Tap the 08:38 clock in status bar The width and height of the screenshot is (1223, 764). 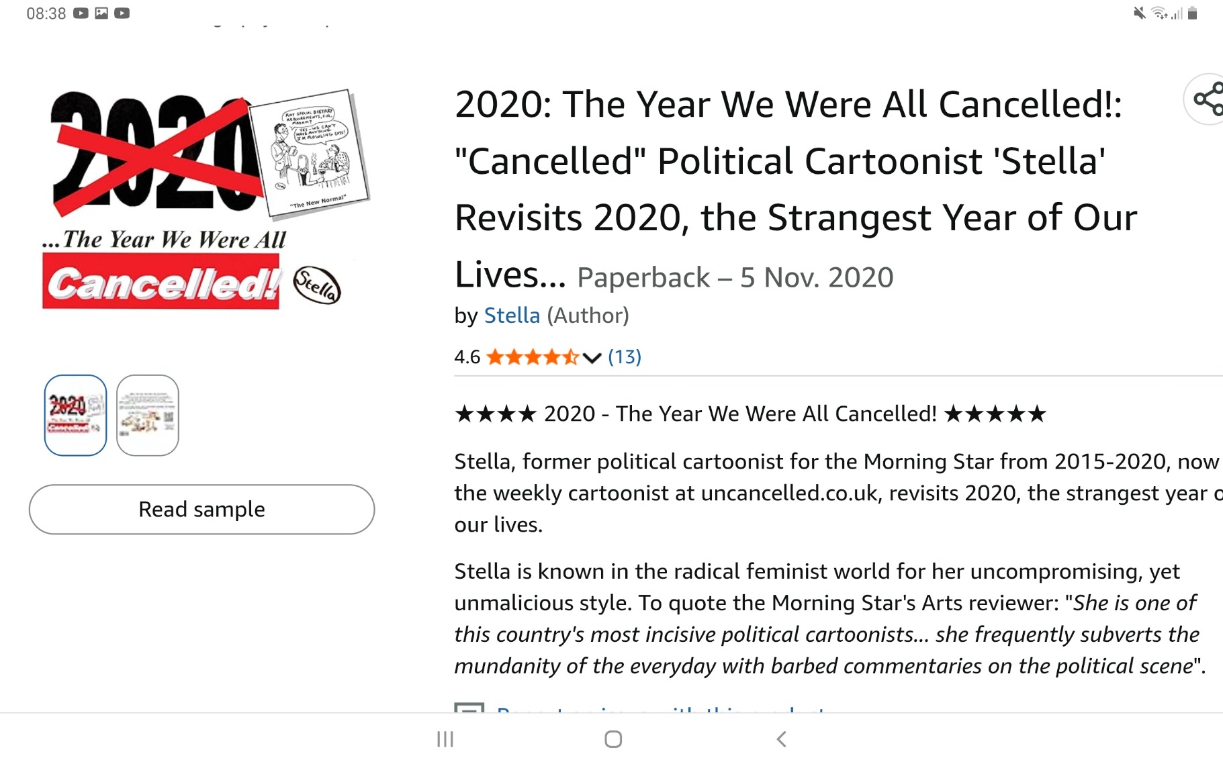click(46, 13)
